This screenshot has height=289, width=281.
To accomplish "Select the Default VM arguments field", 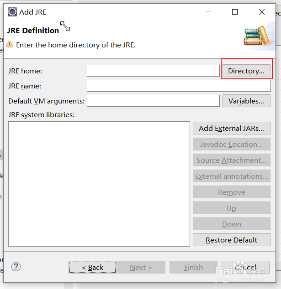I will (x=153, y=101).
